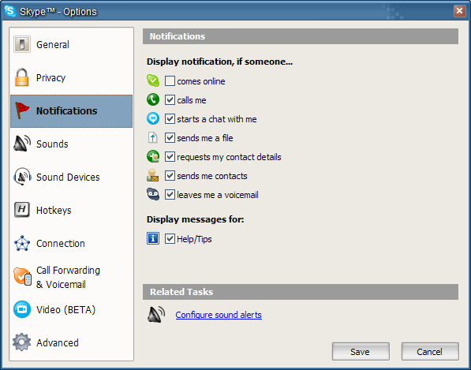Click the Video camera icon

[x=22, y=309]
